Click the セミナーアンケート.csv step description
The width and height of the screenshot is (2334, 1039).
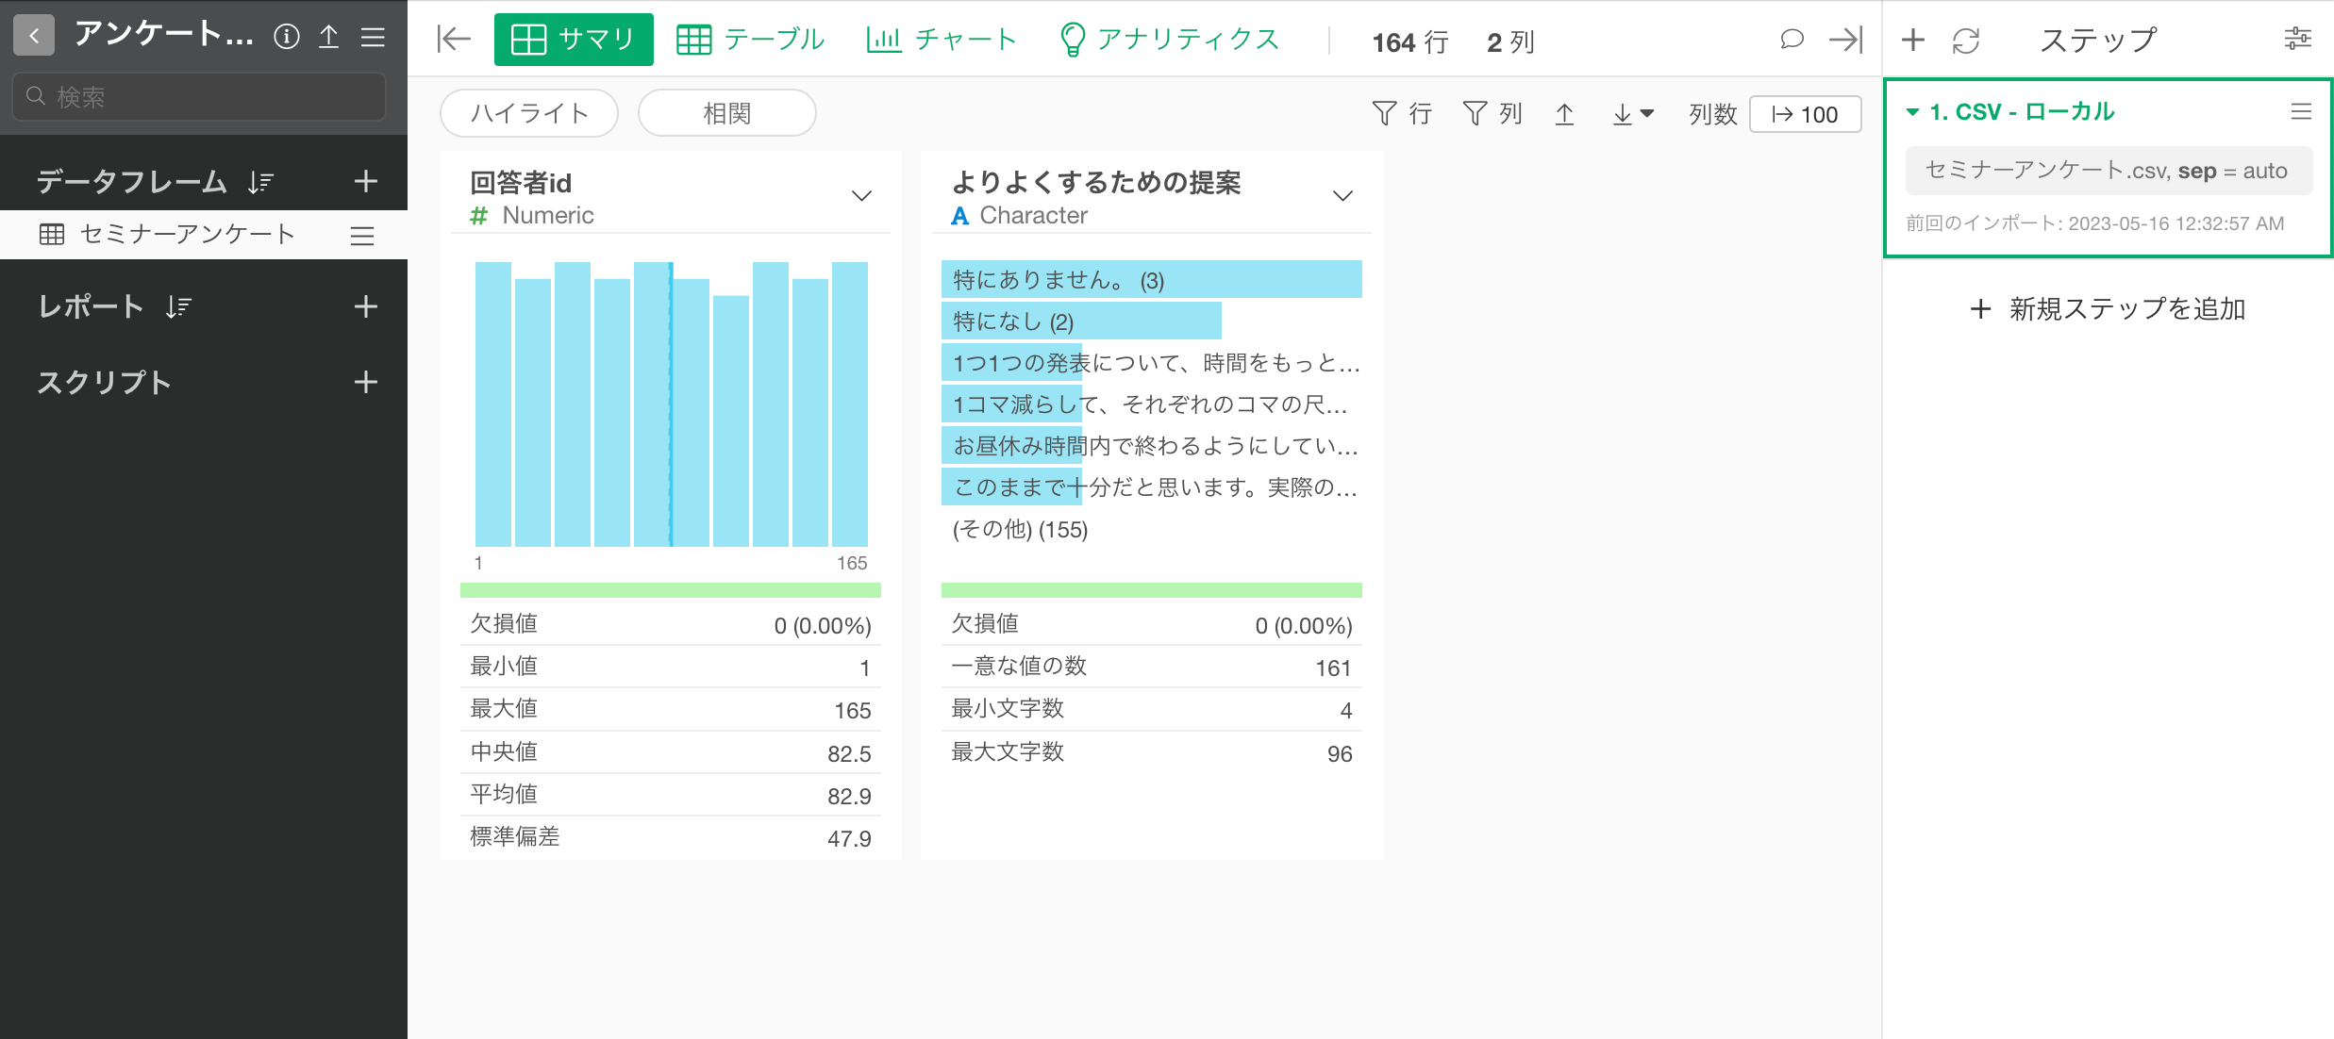click(x=2109, y=171)
